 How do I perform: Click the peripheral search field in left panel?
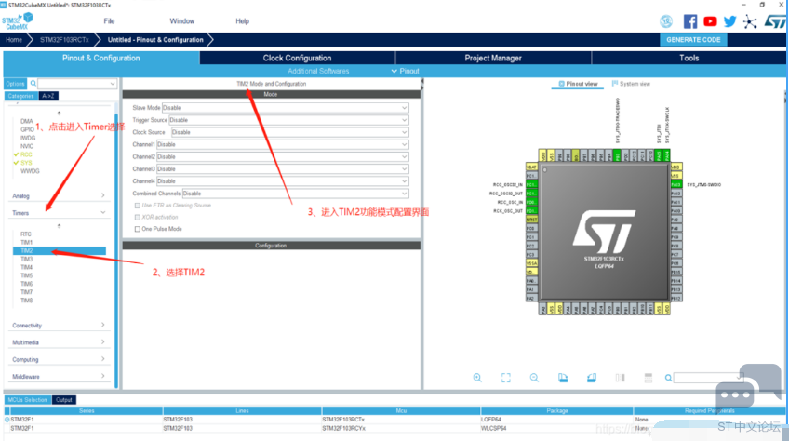[77, 83]
